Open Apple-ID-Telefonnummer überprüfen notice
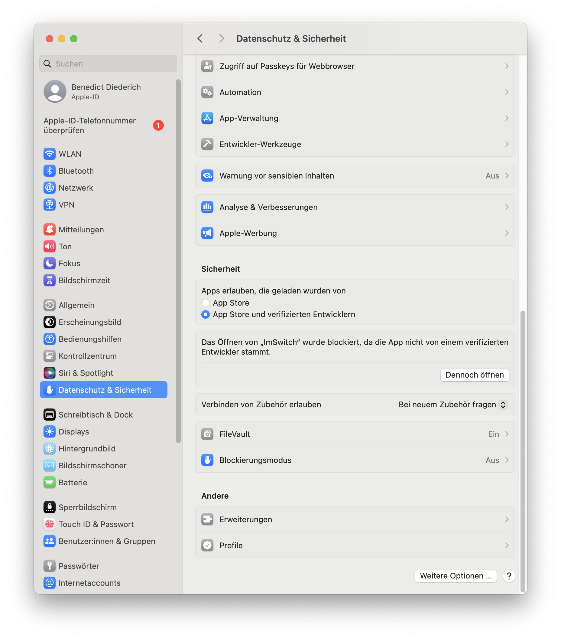This screenshot has height=639, width=561. click(104, 125)
